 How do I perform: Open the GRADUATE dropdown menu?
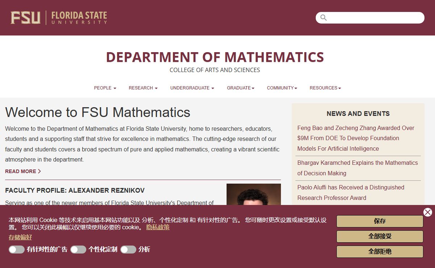(x=241, y=88)
